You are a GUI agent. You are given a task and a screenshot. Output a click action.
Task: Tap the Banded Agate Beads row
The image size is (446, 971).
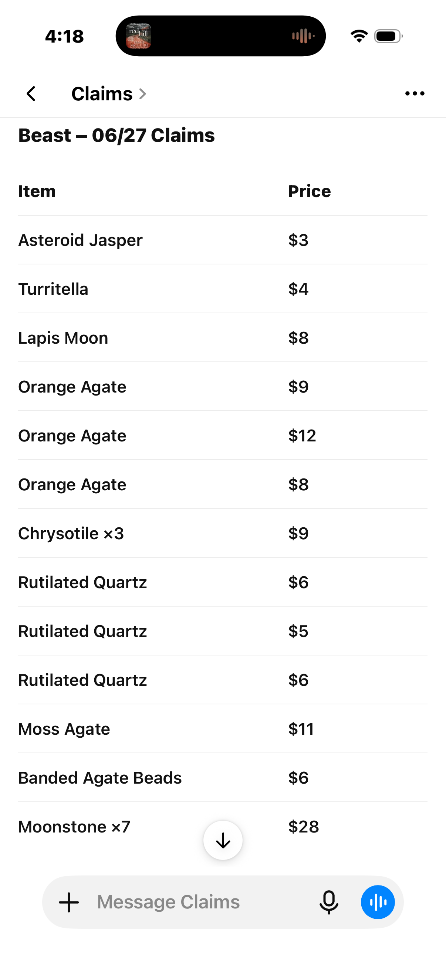(223, 778)
